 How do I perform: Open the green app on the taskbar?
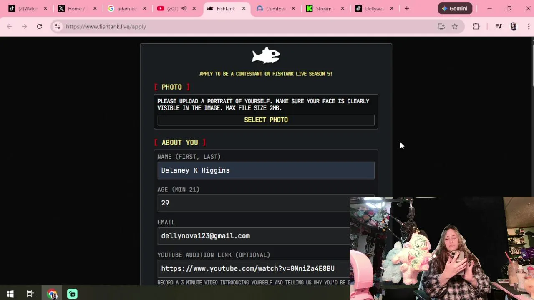[72, 294]
